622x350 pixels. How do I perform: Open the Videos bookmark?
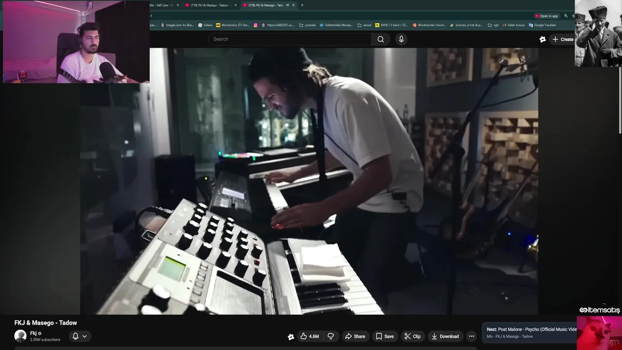[x=206, y=25]
